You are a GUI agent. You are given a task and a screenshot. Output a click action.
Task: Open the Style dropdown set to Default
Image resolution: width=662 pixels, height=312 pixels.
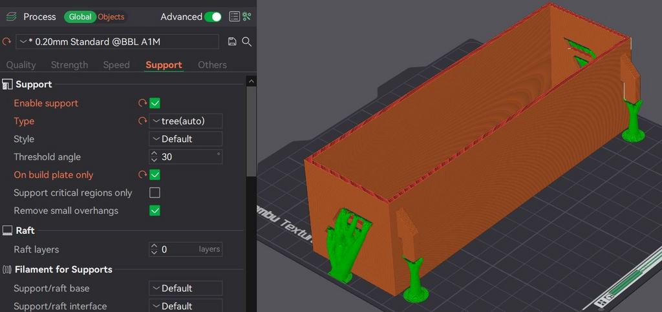[x=186, y=139]
